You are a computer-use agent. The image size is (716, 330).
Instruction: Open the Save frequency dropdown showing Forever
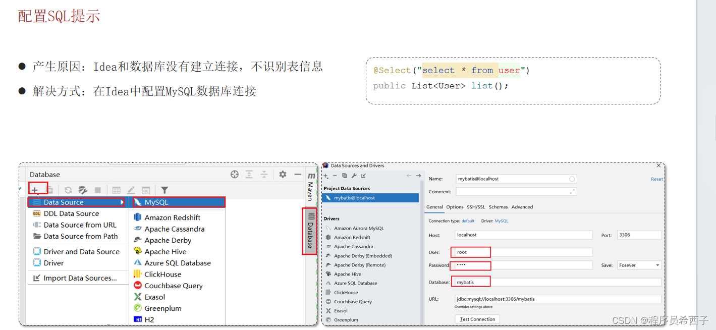tap(639, 264)
